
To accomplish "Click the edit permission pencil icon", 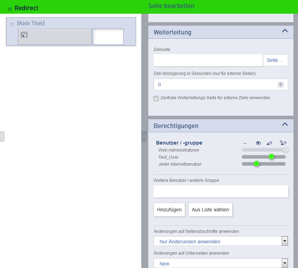I will coord(269,143).
